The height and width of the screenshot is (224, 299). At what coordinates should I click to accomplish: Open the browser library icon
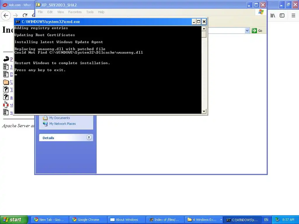273,15
